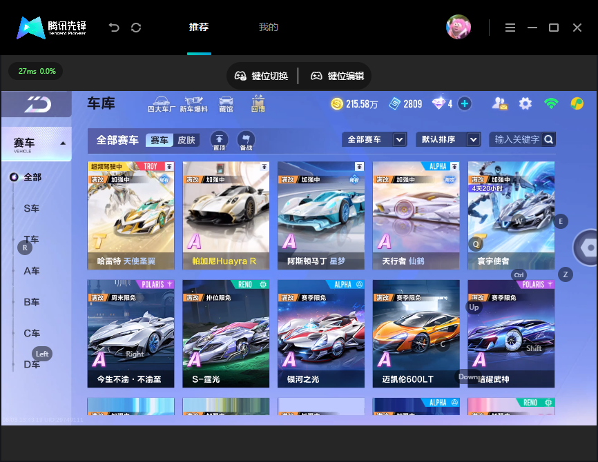Open 四大车厂 icon
This screenshot has width=598, height=462.
pos(162,104)
